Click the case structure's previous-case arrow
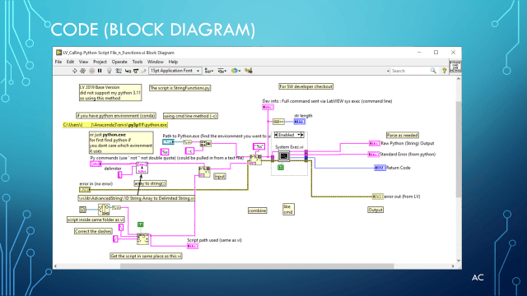This screenshot has width=527, height=296. [x=276, y=135]
